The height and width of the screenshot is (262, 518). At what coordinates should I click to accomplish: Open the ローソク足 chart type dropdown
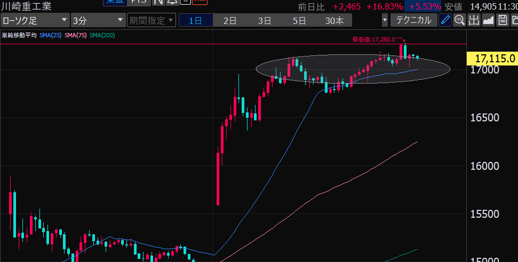coord(35,21)
